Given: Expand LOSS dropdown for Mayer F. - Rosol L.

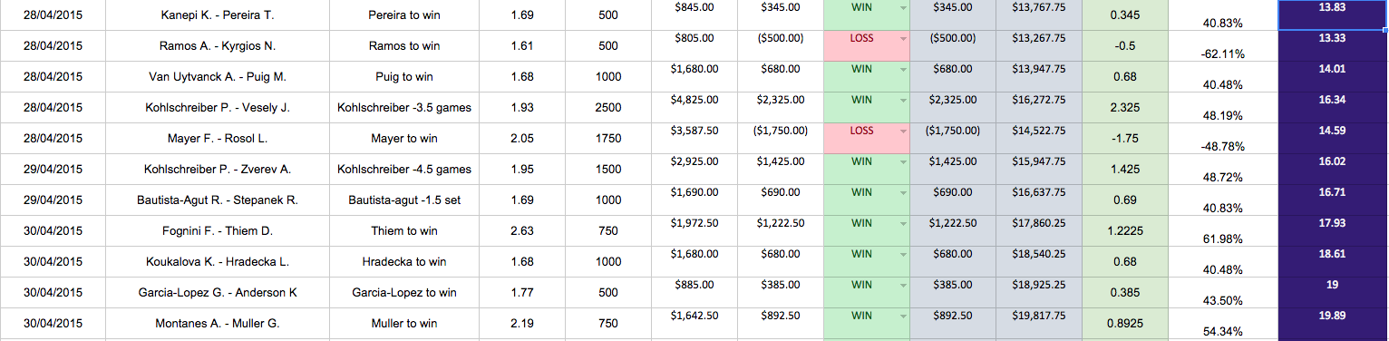Looking at the screenshot, I should coord(902,132).
